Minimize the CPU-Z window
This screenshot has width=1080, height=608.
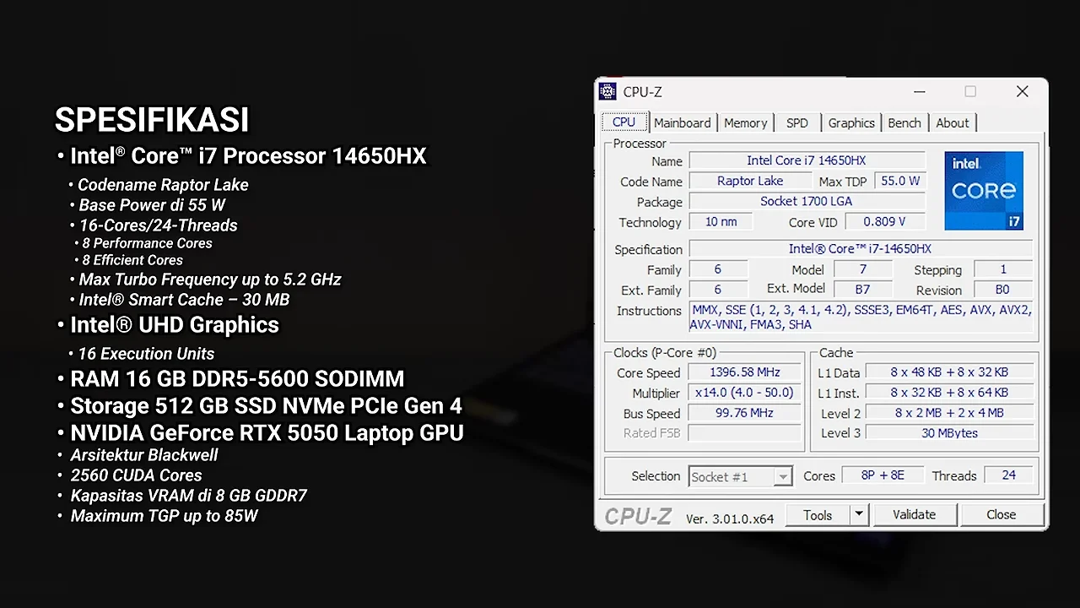[x=919, y=92]
